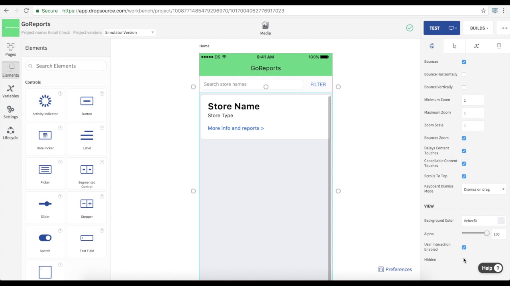Select the Switch element
Image resolution: width=510 pixels, height=286 pixels.
point(45,242)
